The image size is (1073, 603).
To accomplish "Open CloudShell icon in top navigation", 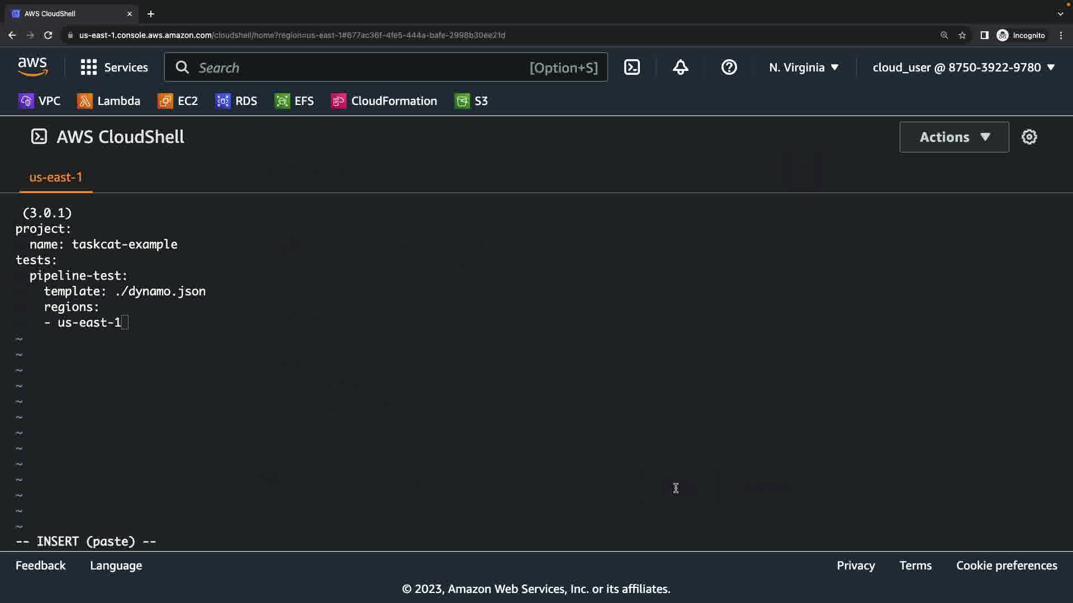I will coord(632,68).
